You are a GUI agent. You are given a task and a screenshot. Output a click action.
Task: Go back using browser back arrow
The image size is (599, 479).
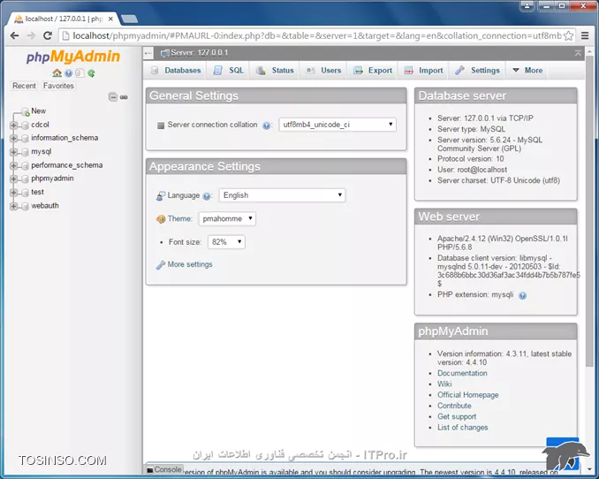[x=14, y=35]
